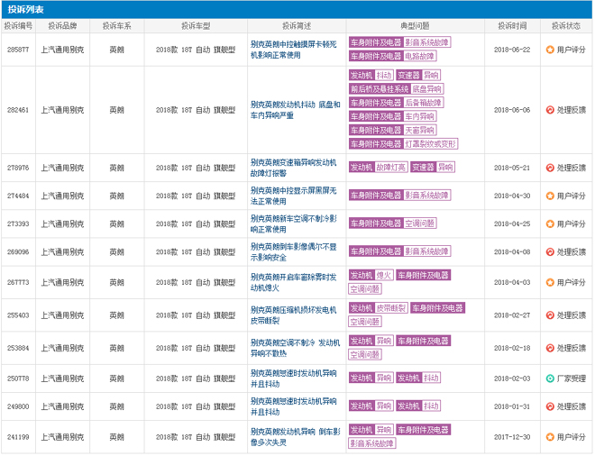Click the 影音系统故障 tag in complaint 274484
Image resolution: width=595 pixels, height=456 pixels.
tap(426, 195)
